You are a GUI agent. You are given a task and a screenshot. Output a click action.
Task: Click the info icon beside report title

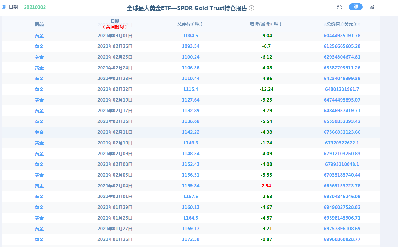[251, 8]
